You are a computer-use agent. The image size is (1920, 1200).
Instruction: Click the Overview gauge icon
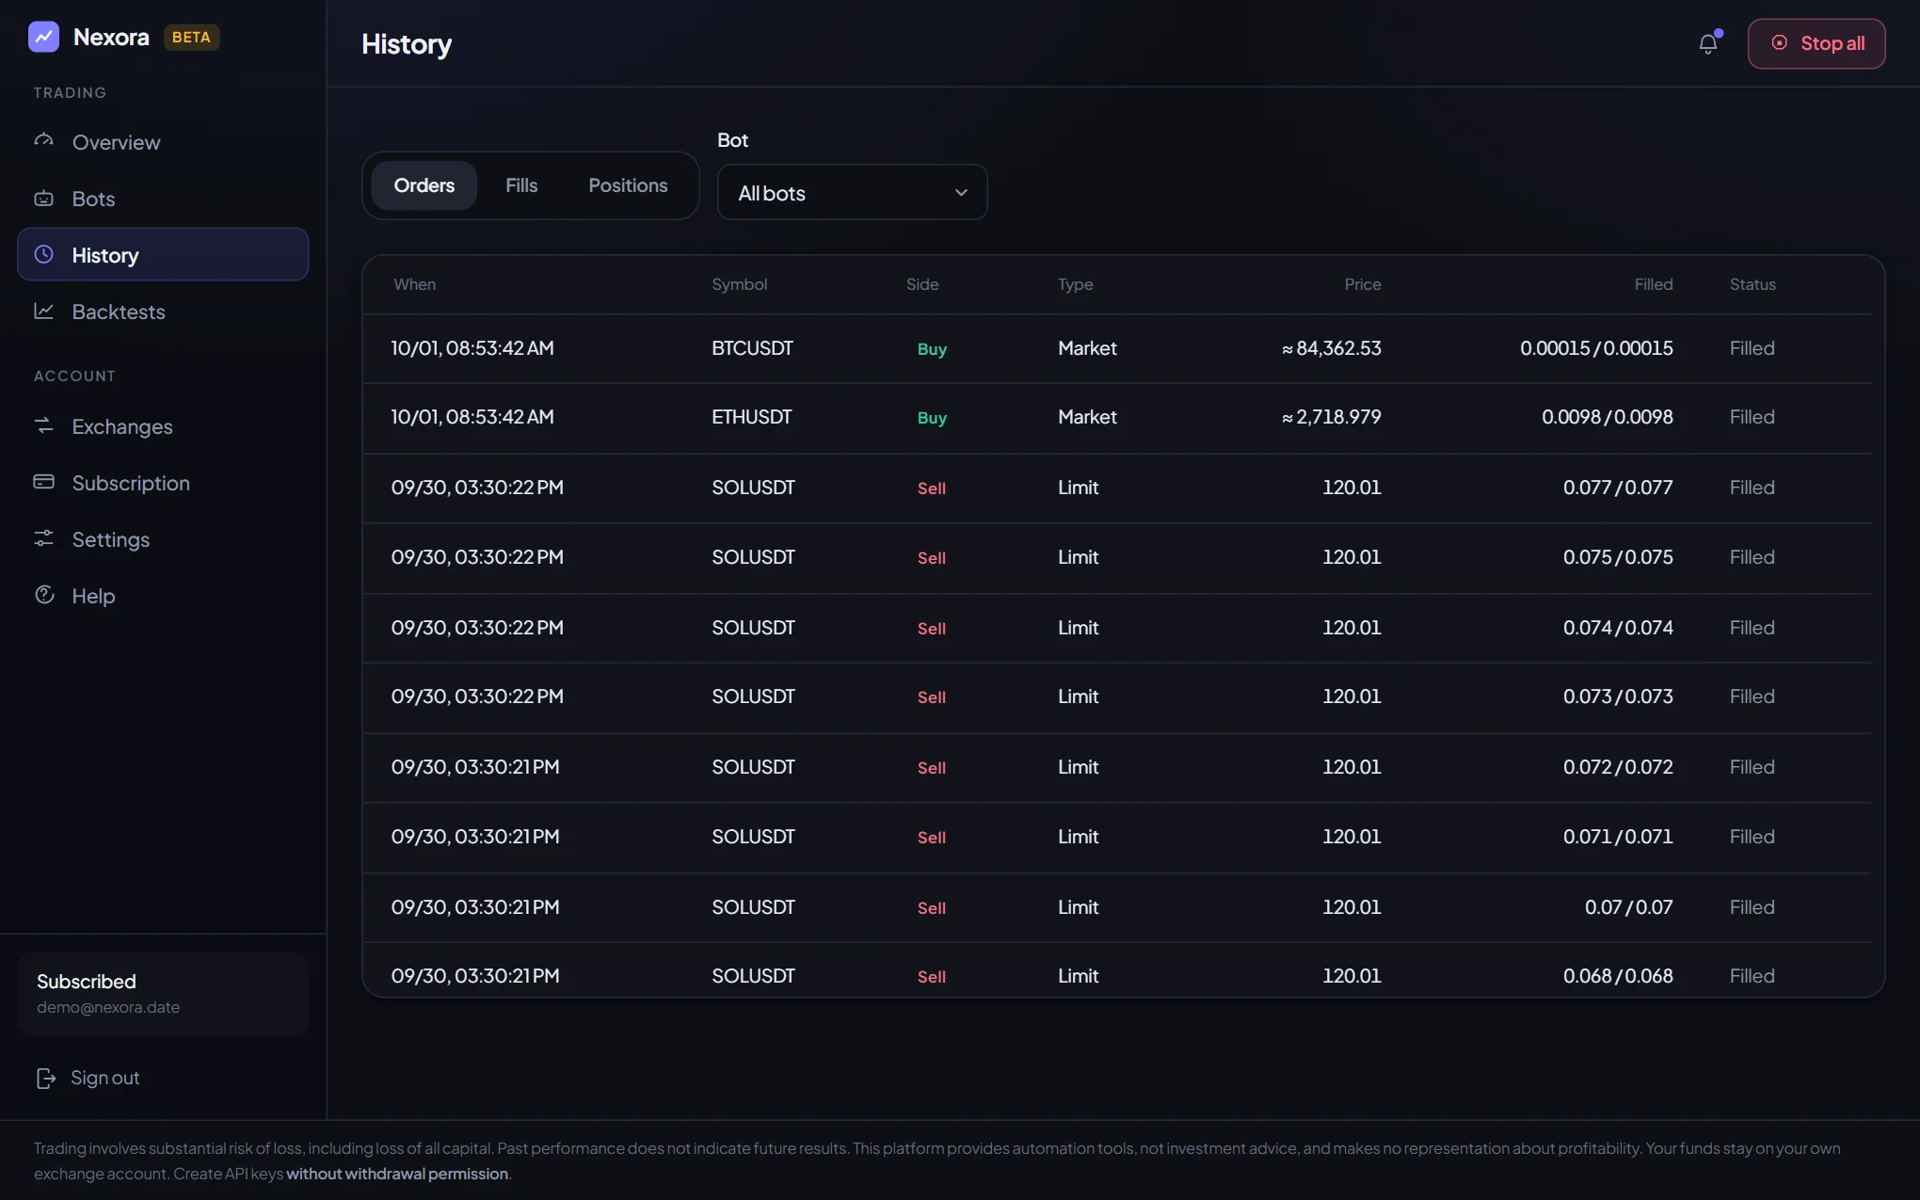coord(44,141)
